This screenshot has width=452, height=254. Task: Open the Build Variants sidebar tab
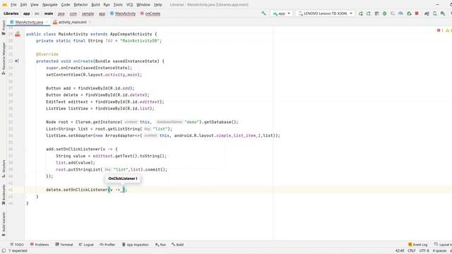coord(4,224)
